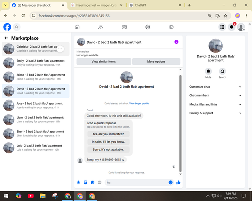Send a thumbs-up like

[178, 182]
